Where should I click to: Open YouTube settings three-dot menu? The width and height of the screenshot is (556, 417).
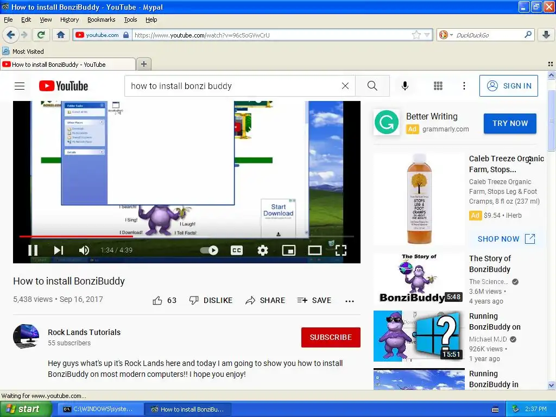tap(464, 86)
